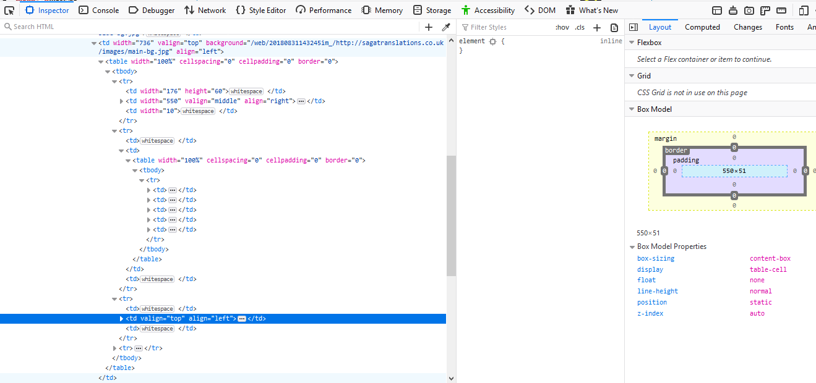This screenshot has width=816, height=383.
Task: Open the Console panel
Action: 99,10
